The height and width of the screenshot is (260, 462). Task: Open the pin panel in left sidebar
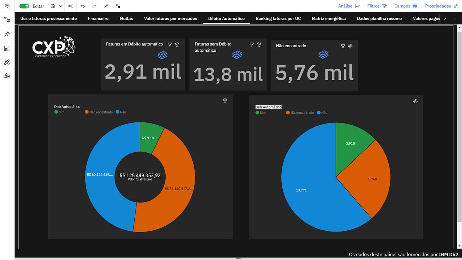pyautogui.click(x=7, y=34)
